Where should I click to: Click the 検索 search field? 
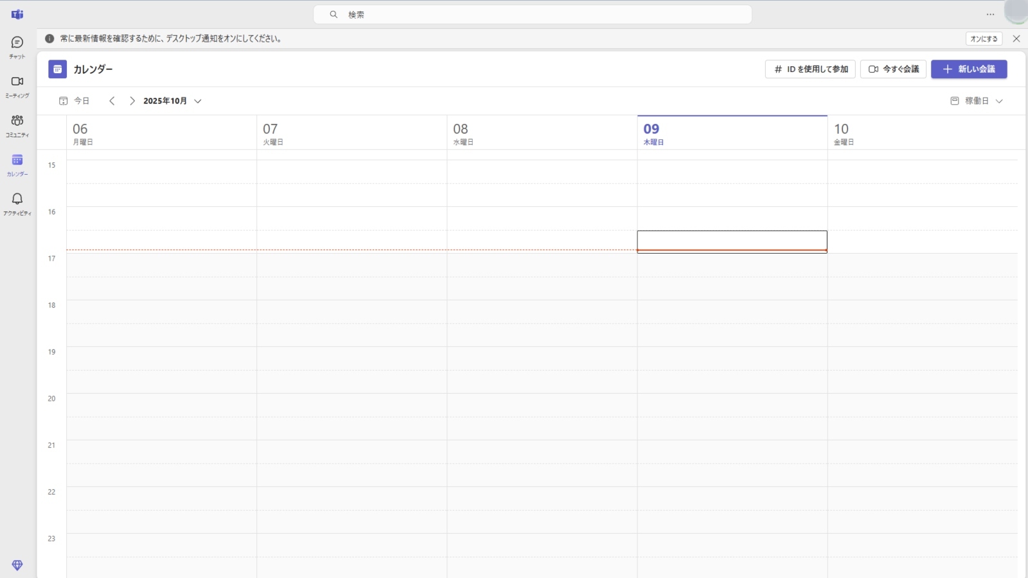532,14
